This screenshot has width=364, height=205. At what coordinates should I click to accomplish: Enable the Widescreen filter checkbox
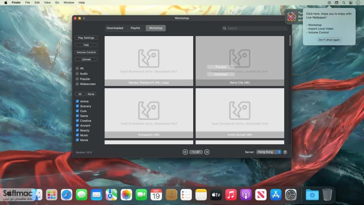point(77,84)
